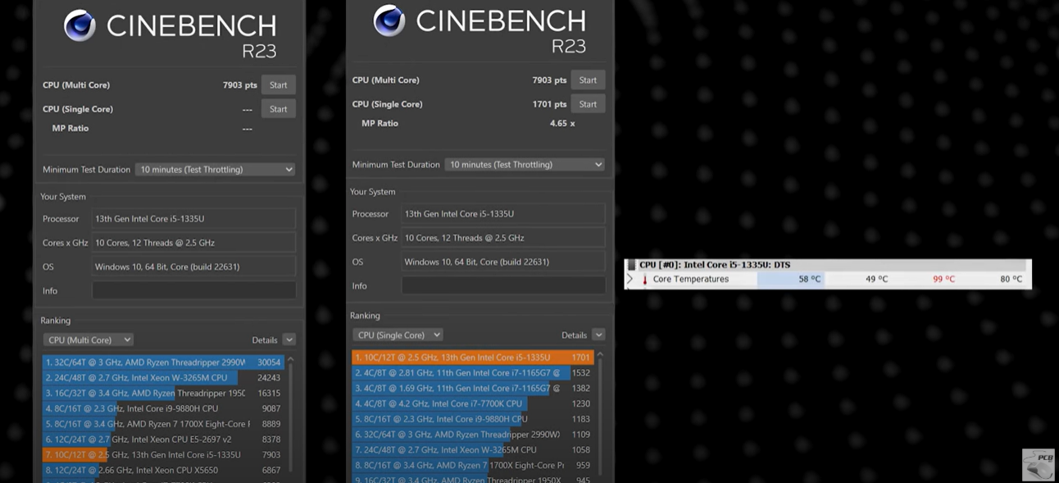Click the Cinebench logo in the right window
Screen dimensions: 1059x483
click(389, 21)
